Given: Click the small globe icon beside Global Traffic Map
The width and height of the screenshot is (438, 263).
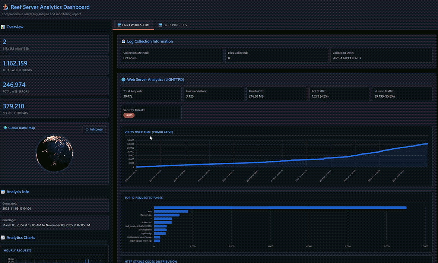Looking at the screenshot, I should pos(5,128).
